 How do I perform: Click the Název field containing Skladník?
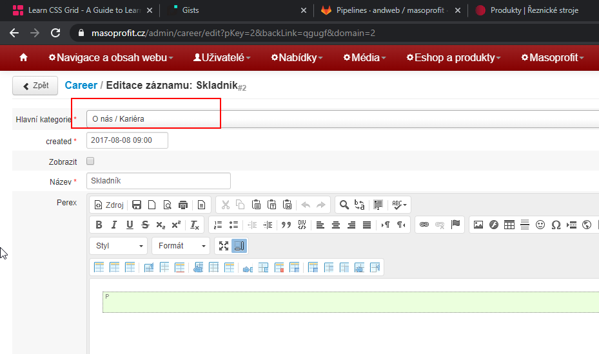[x=159, y=180]
